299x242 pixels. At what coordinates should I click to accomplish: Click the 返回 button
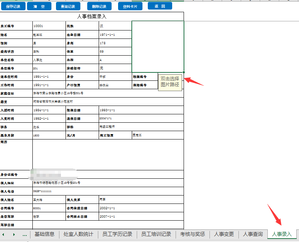(160, 6)
